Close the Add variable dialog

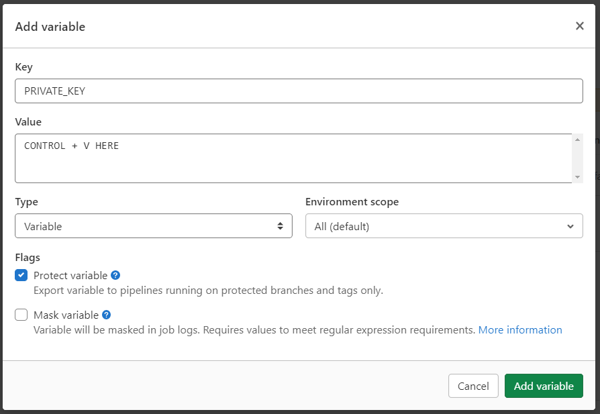(579, 26)
